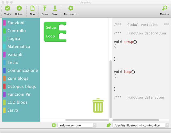Click the Servo category color swatch
The height and width of the screenshot is (133, 171).
tap(4, 110)
